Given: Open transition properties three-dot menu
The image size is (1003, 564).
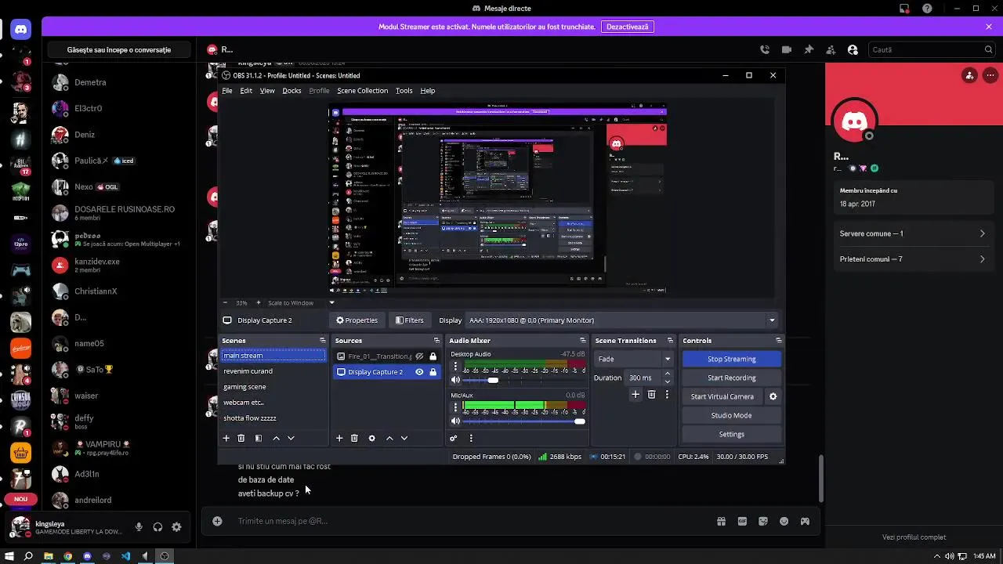Looking at the screenshot, I should [667, 395].
